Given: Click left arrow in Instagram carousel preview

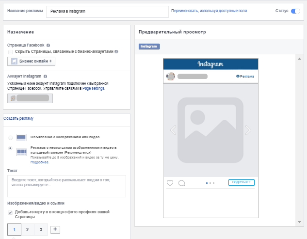Looking at the screenshot, I should click(x=173, y=130).
